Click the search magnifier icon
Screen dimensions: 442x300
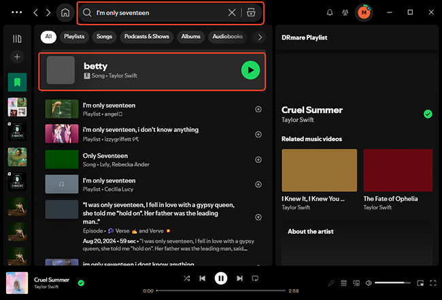point(87,13)
